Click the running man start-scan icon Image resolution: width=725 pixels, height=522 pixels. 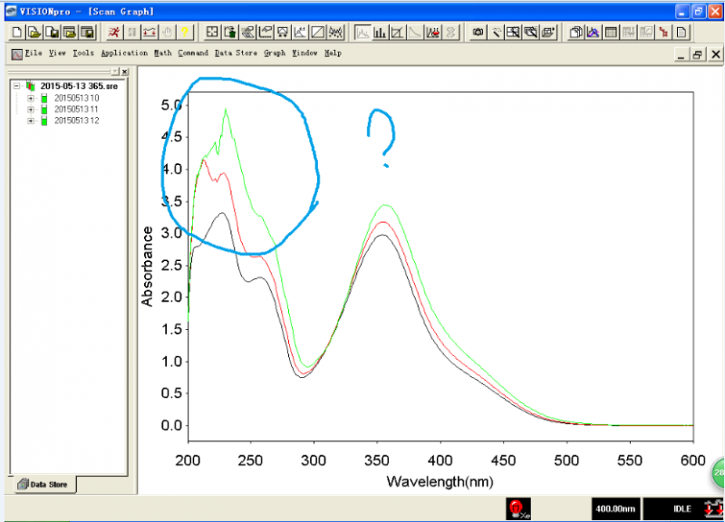tap(114, 32)
